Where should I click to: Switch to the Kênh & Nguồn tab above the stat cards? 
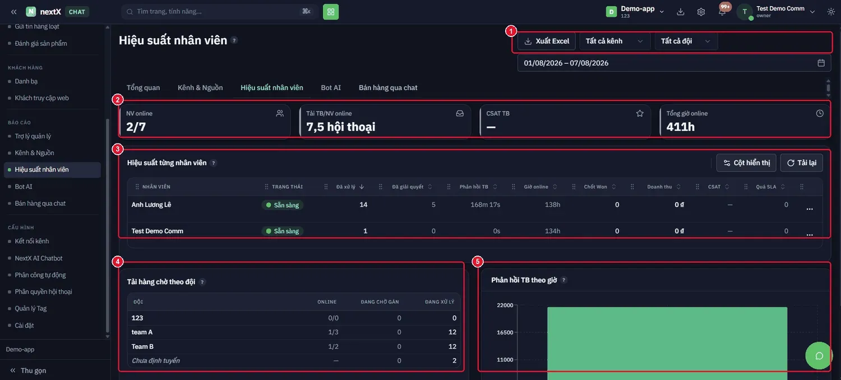coord(200,87)
